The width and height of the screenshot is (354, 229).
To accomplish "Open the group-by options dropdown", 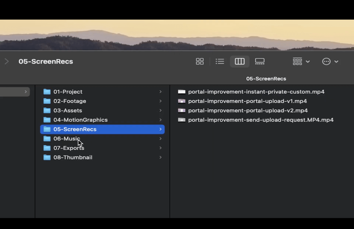I will pos(301,61).
